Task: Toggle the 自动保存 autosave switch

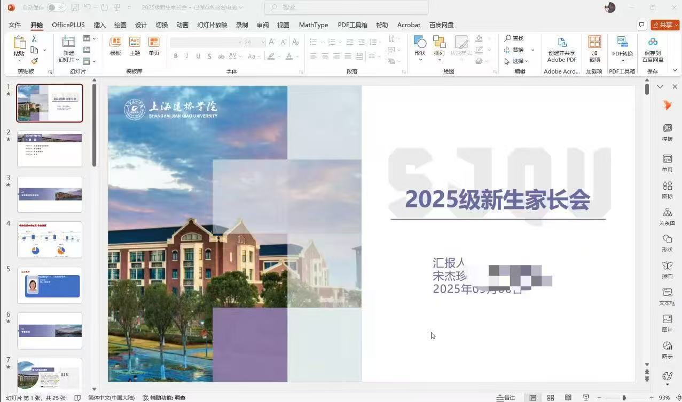Action: [x=56, y=7]
